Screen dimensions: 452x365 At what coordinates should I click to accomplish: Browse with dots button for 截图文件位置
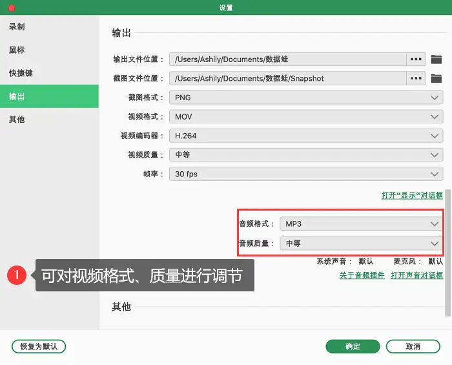tap(416, 78)
